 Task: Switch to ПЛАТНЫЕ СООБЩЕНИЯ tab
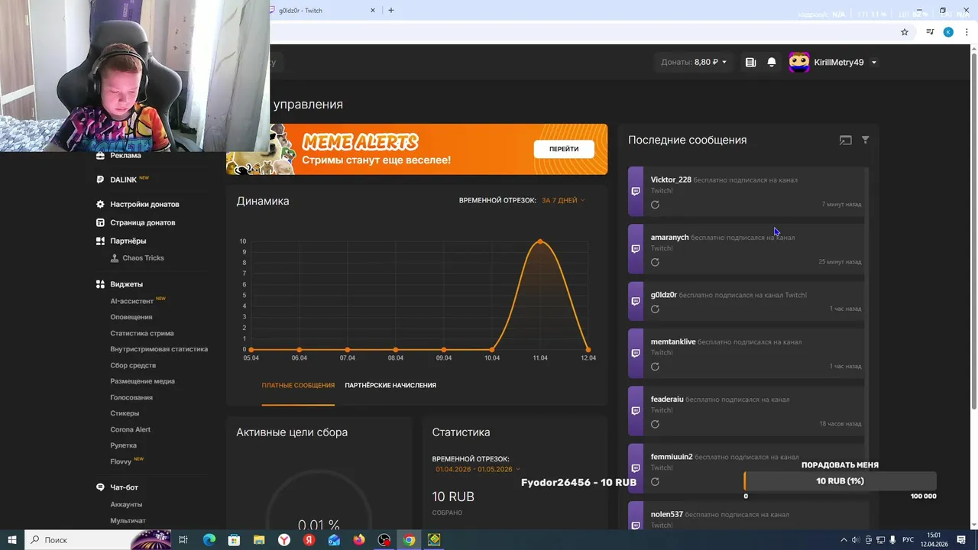pyautogui.click(x=298, y=386)
